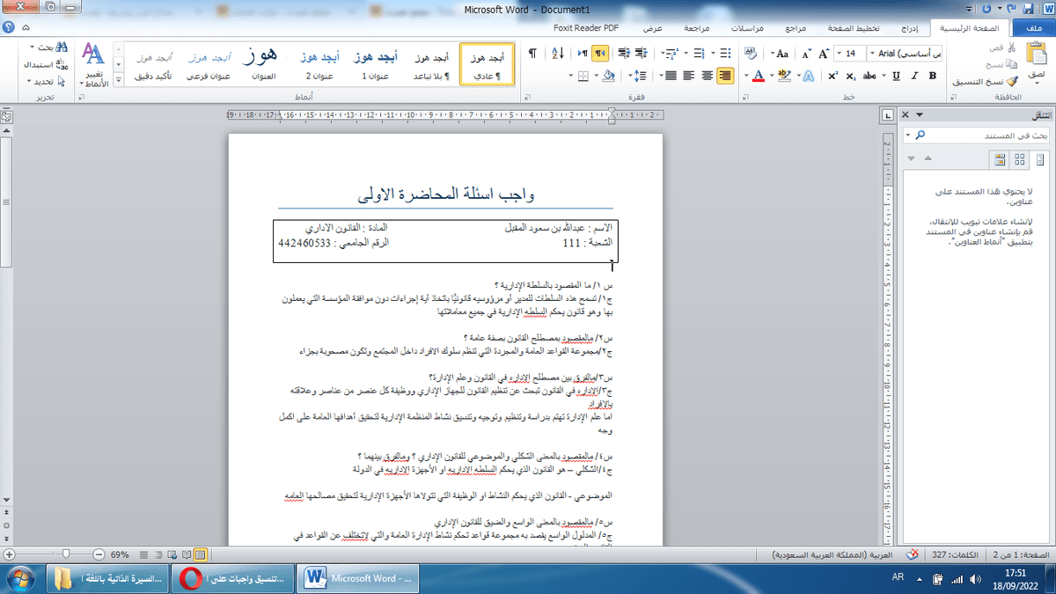Image resolution: width=1056 pixels, height=594 pixels.
Task: Click the strikethrough abc icon
Action: pyautogui.click(x=870, y=77)
